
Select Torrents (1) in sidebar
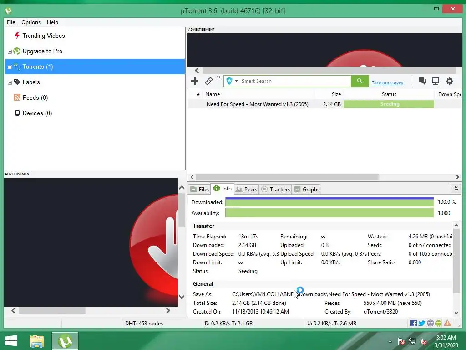[x=95, y=67]
